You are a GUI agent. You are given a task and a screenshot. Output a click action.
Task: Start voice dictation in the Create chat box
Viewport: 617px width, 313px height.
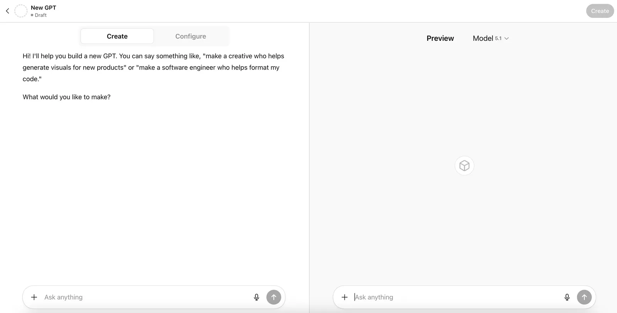256,297
